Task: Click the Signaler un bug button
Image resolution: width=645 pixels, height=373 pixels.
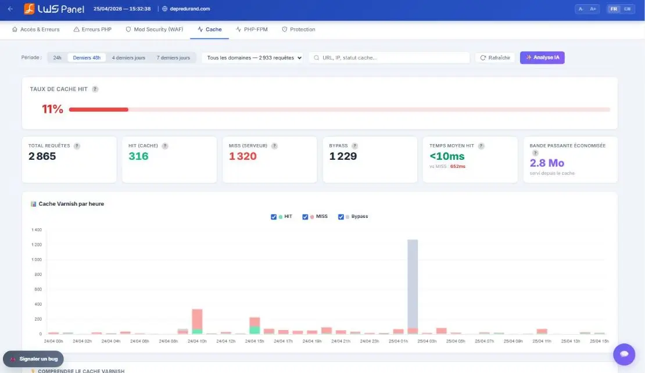Action: (x=33, y=359)
